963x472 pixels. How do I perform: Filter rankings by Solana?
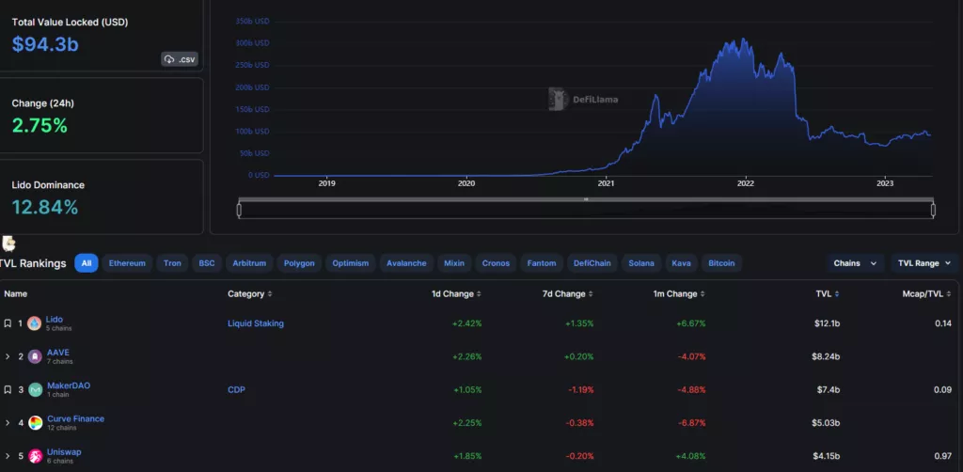tap(641, 263)
